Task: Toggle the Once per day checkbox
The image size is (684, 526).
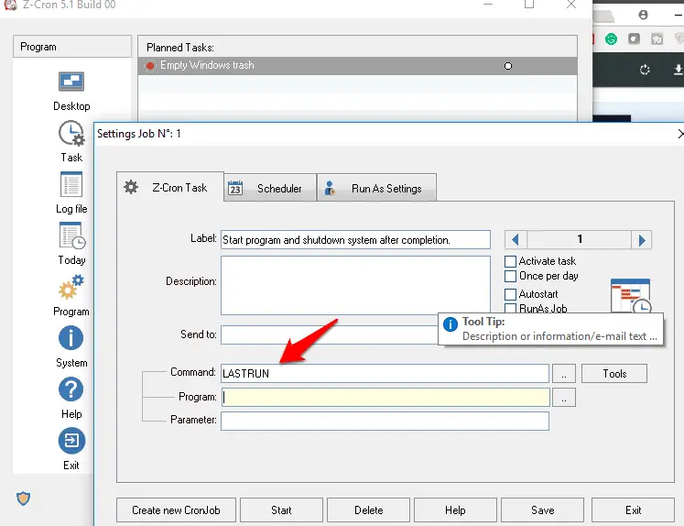Action: click(510, 277)
